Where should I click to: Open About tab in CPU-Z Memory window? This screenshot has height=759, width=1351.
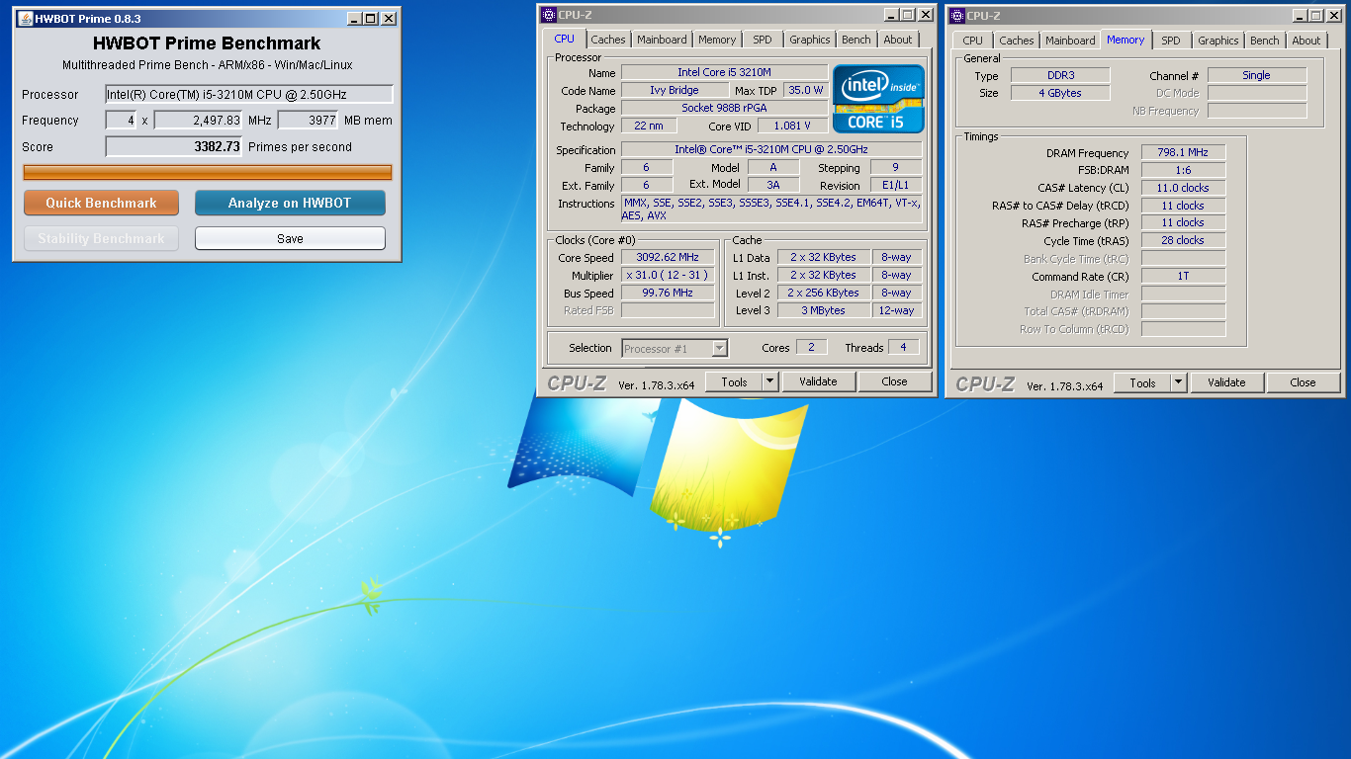1306,41
